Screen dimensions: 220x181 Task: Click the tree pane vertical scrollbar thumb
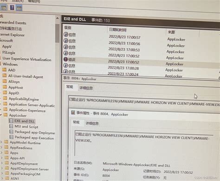58,33
